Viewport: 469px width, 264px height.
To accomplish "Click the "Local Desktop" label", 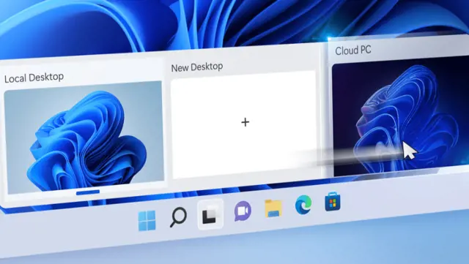I will point(34,78).
